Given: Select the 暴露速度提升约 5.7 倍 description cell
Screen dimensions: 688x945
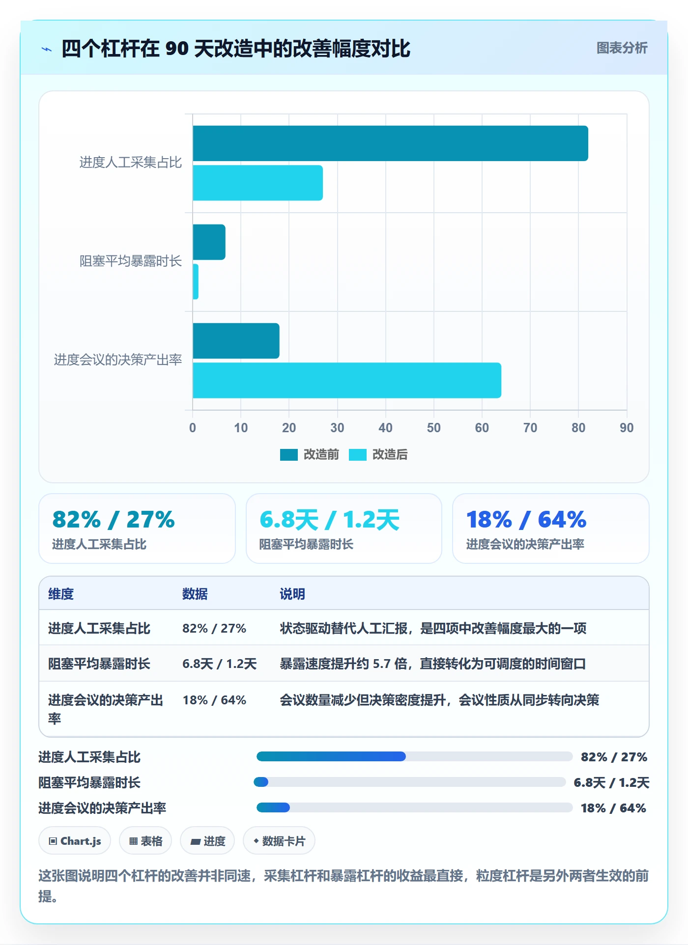Looking at the screenshot, I should (433, 664).
